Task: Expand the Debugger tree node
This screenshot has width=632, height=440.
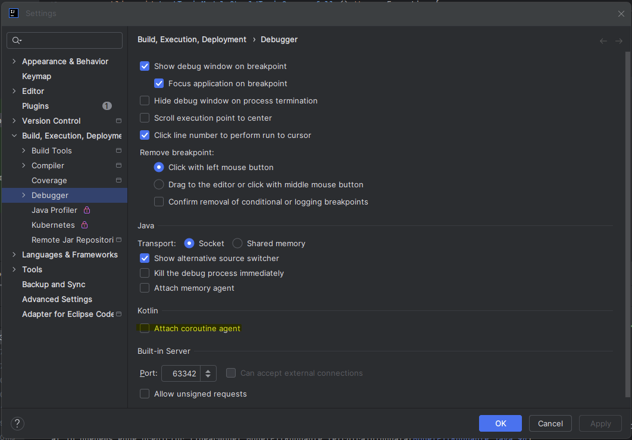Action: point(24,195)
